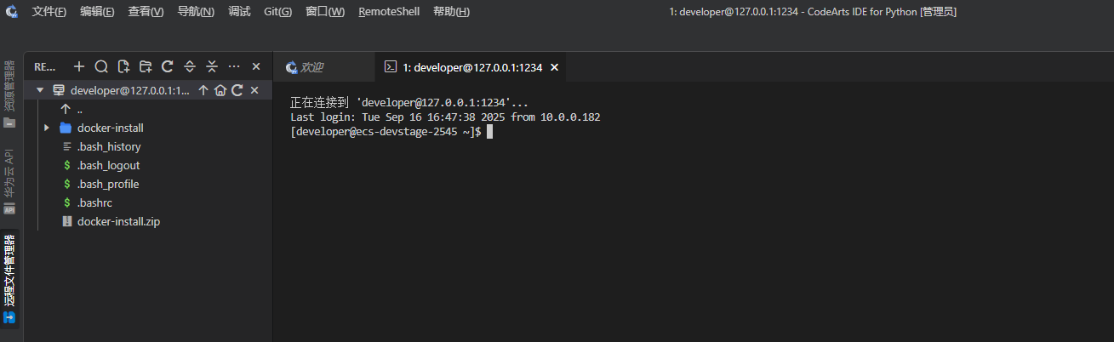
Task: Select docker-install.zip in file tree
Action: tap(118, 221)
